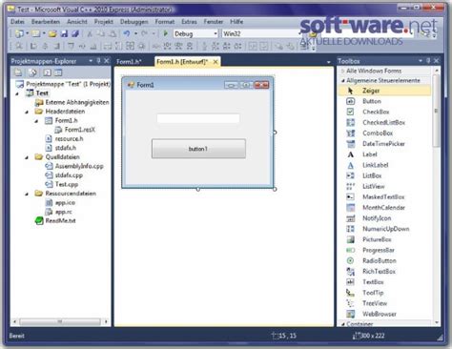Open the Ansicht menu
Viewport: 452px width, 349px height.
77,22
